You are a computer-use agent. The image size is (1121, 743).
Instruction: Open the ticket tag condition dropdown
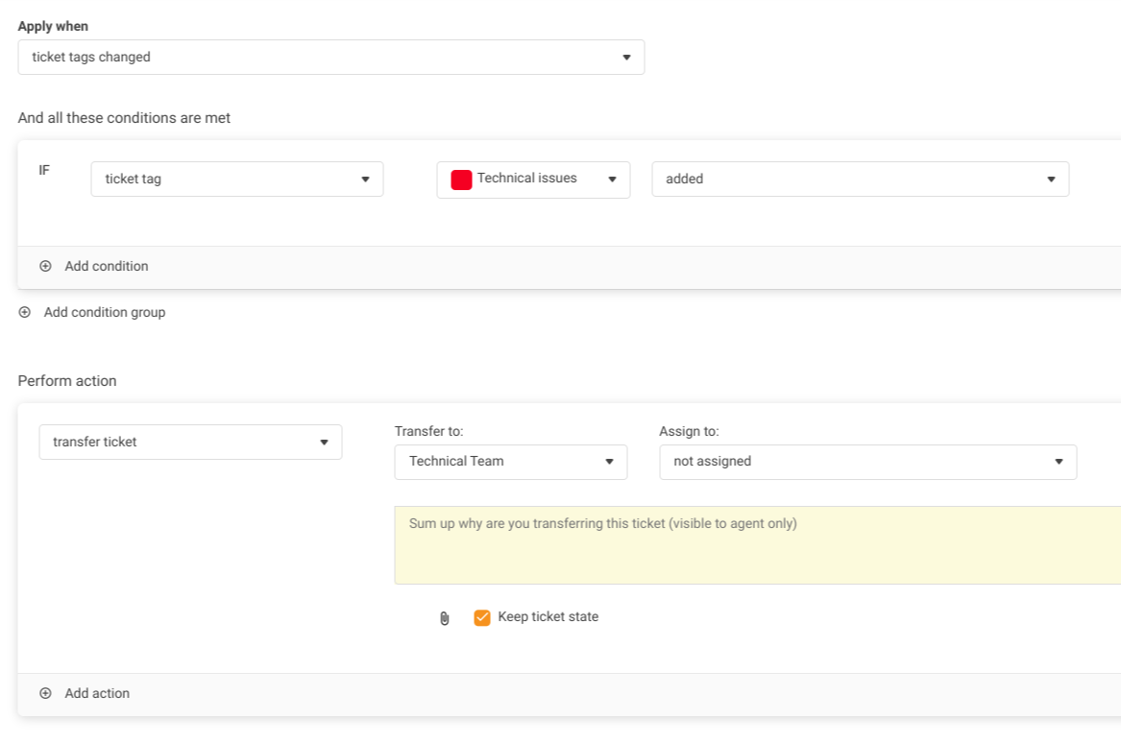(x=236, y=180)
